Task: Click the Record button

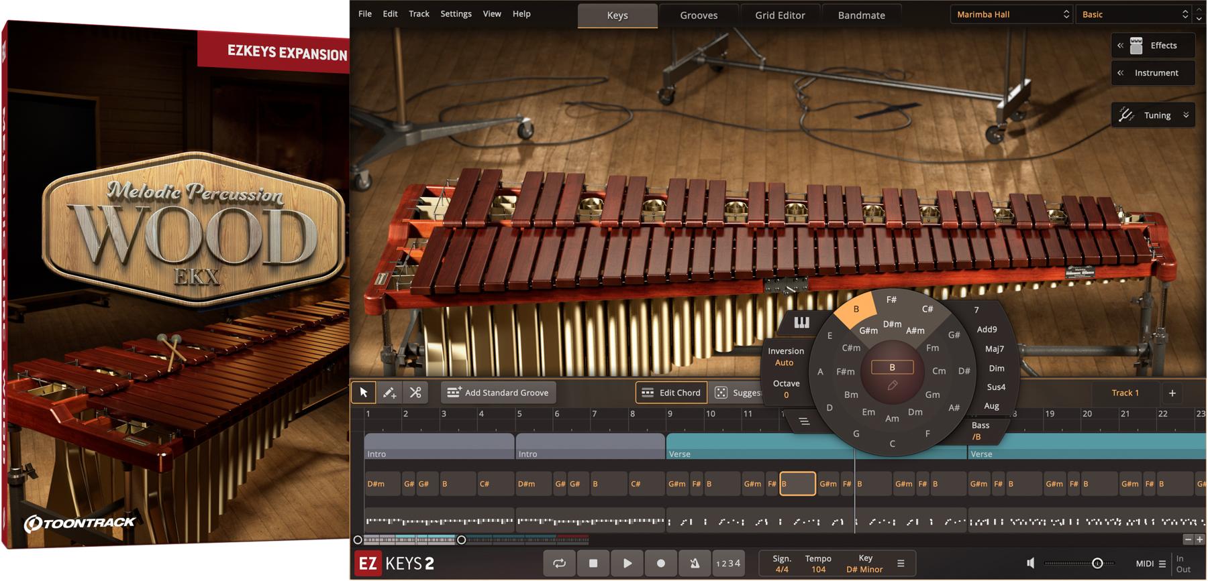Action: (661, 563)
